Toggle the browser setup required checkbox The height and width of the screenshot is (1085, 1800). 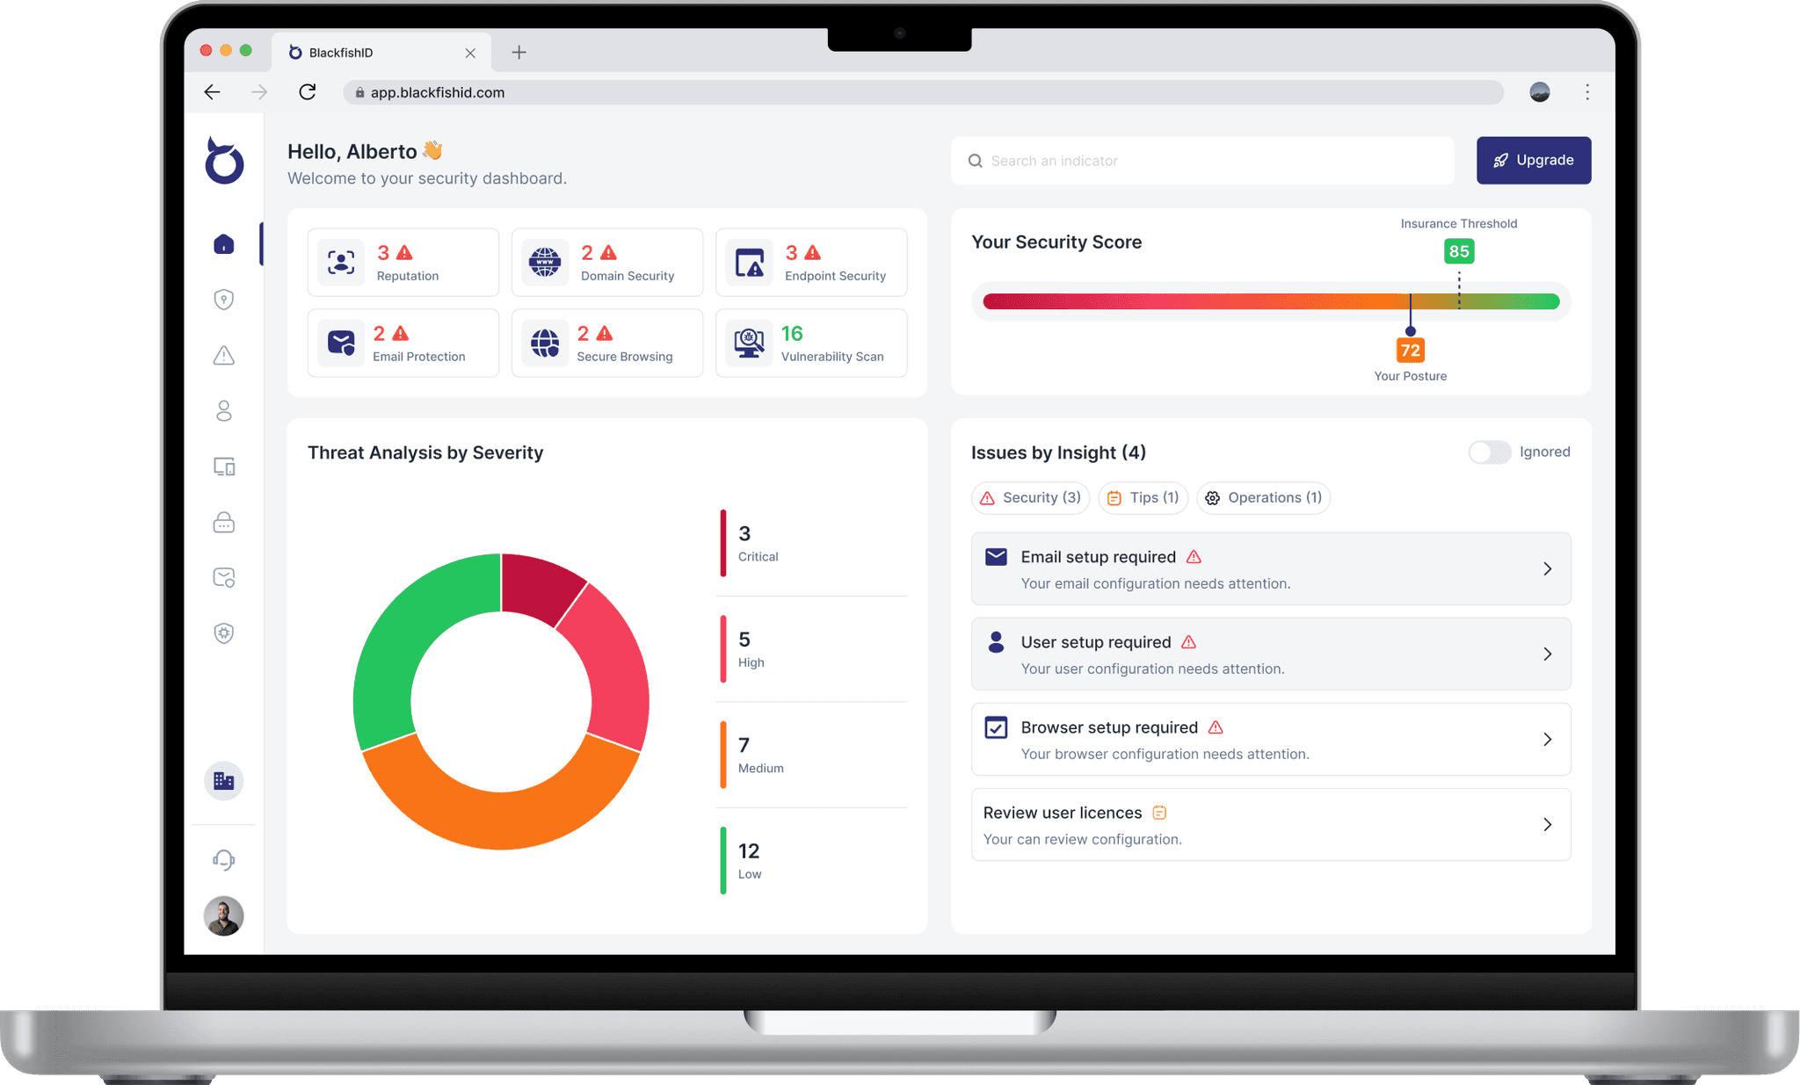click(997, 727)
